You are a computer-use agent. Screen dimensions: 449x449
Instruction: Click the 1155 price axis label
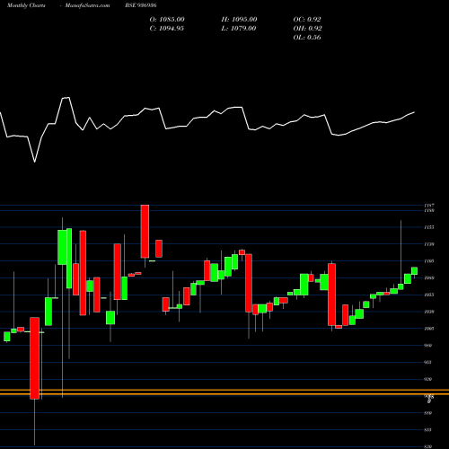tap(429, 227)
